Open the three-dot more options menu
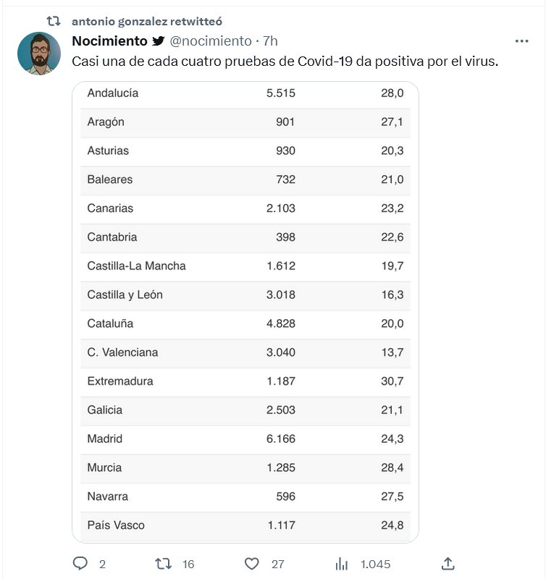Image resolution: width=546 pixels, height=579 pixels. pyautogui.click(x=521, y=41)
